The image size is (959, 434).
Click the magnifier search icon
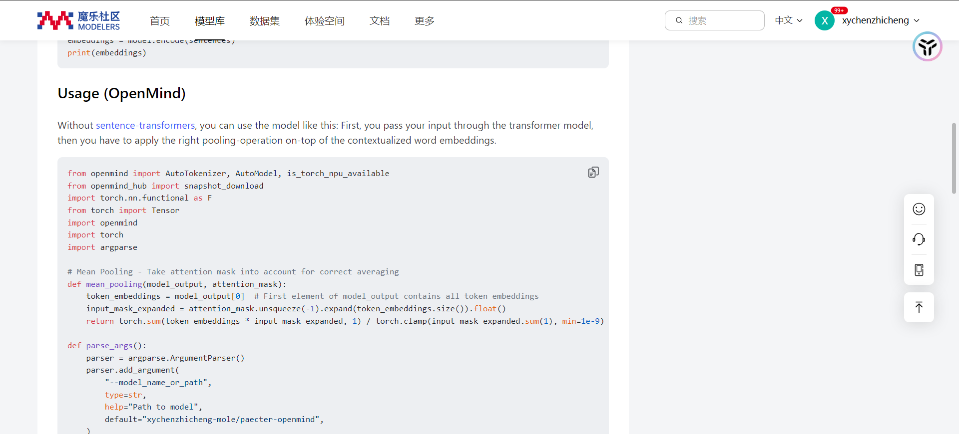[679, 20]
